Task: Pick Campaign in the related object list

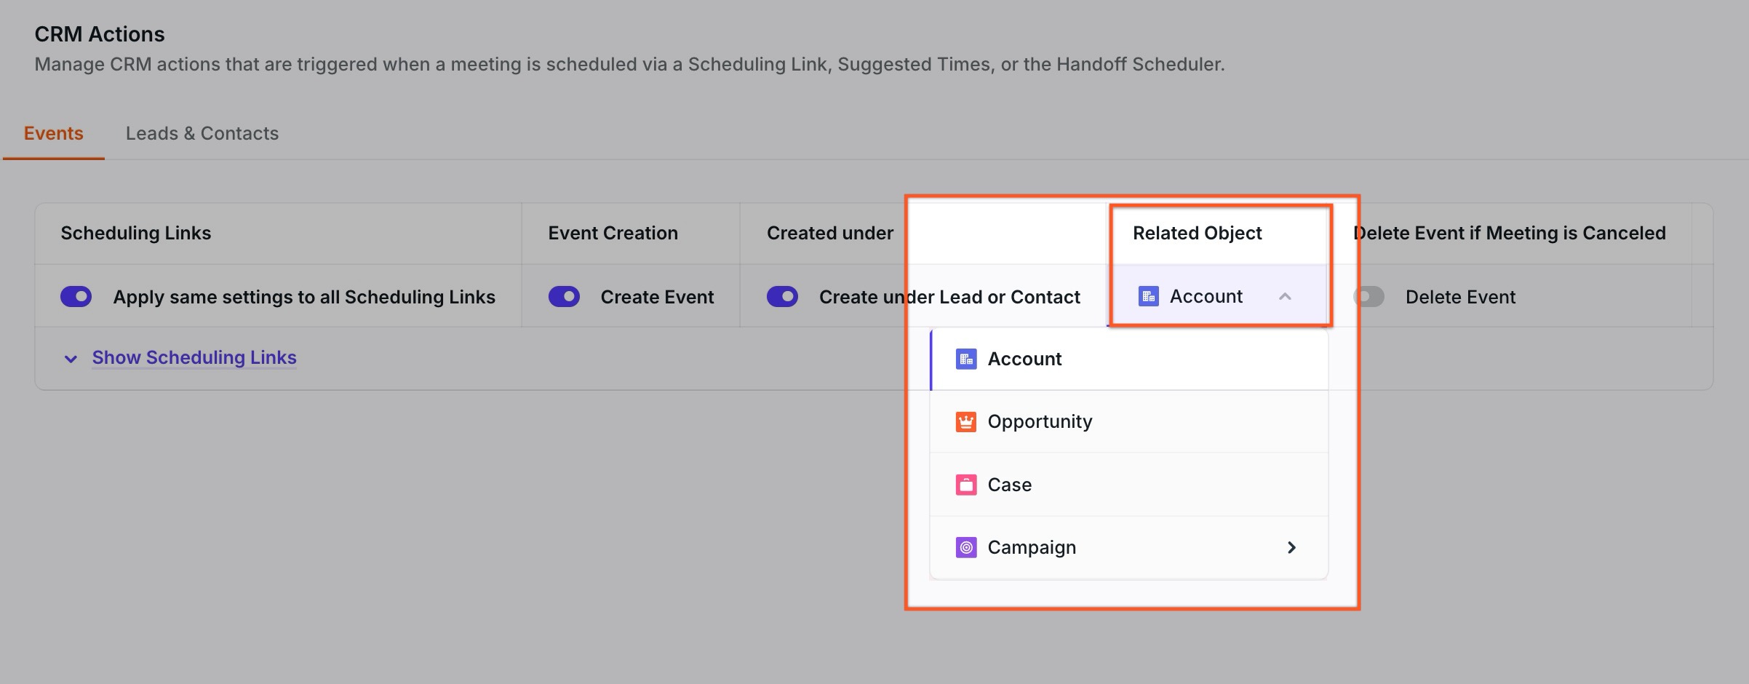Action: click(1031, 547)
